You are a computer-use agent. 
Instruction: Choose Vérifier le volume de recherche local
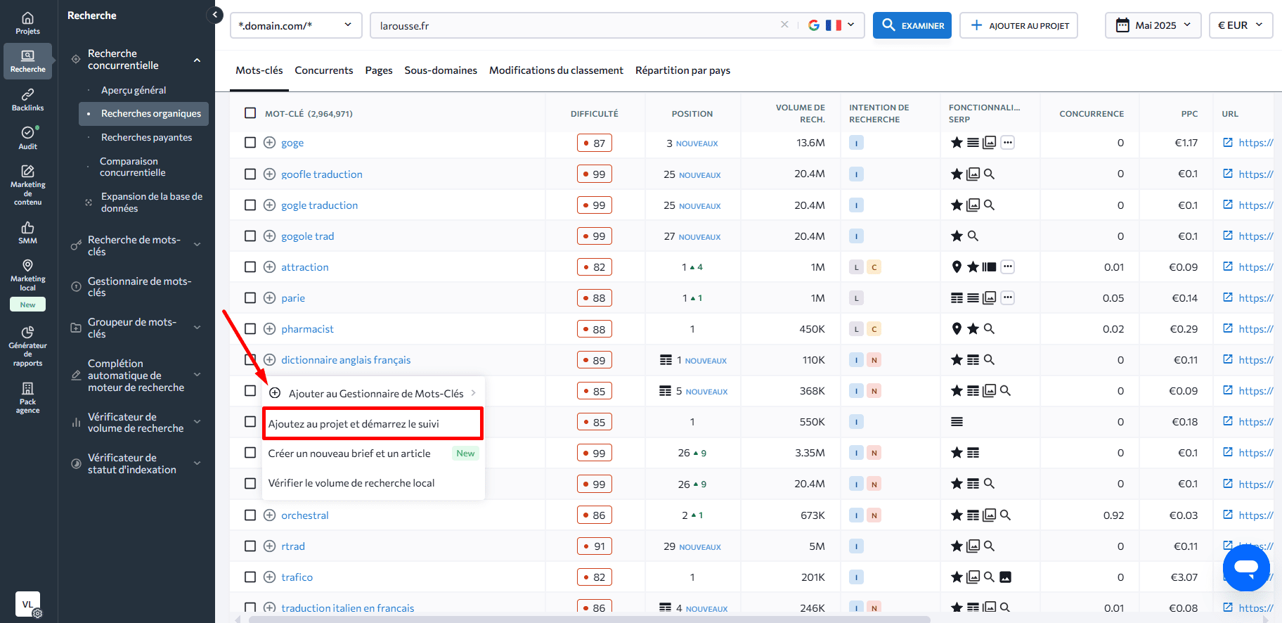373,483
